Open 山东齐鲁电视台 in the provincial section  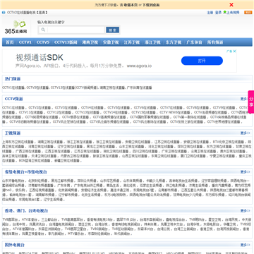coord(13,181)
